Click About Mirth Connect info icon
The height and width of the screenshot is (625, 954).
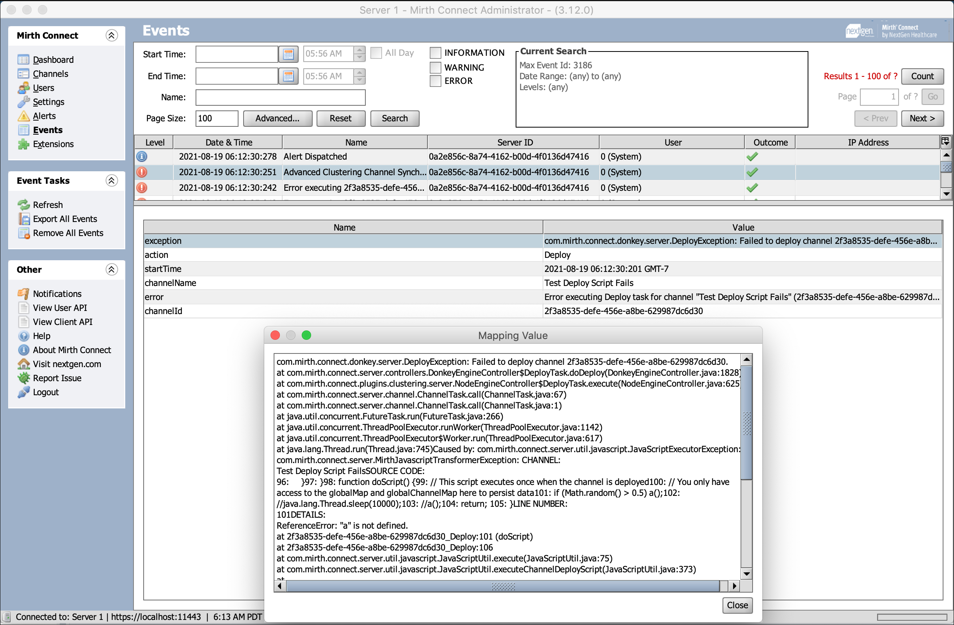tap(23, 350)
